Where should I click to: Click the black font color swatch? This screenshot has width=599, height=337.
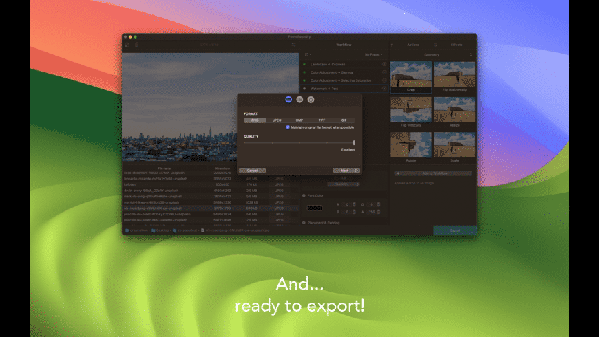point(315,208)
